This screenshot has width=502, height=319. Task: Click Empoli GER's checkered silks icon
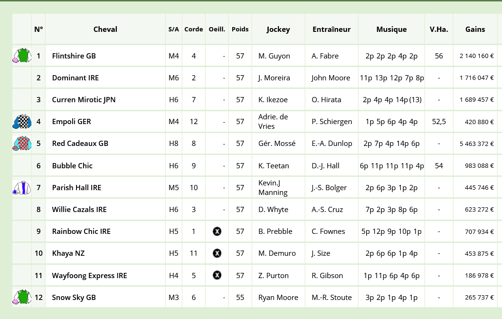(x=22, y=122)
